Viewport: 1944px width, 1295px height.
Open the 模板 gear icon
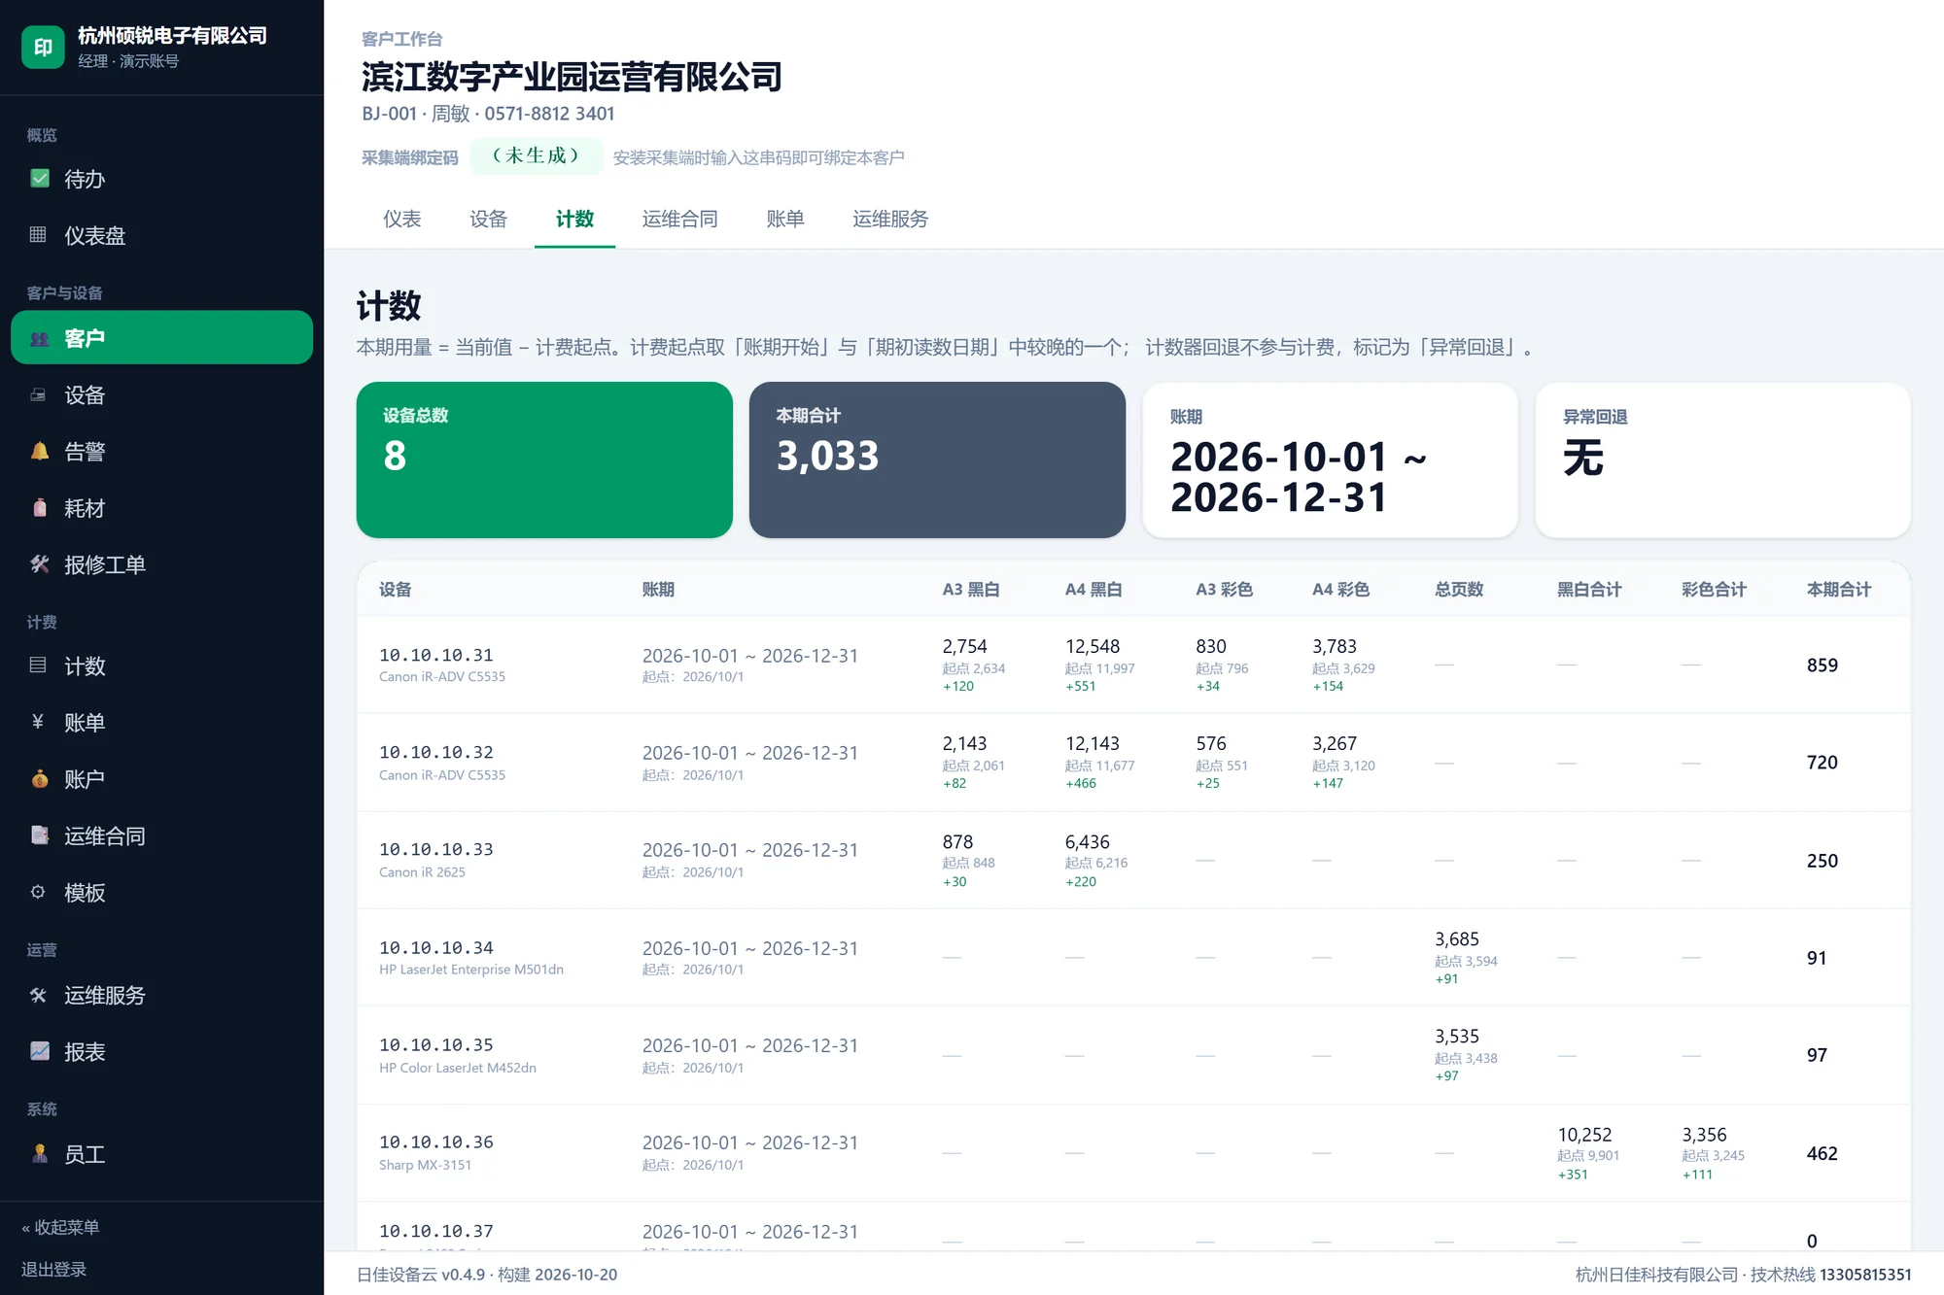coord(39,892)
